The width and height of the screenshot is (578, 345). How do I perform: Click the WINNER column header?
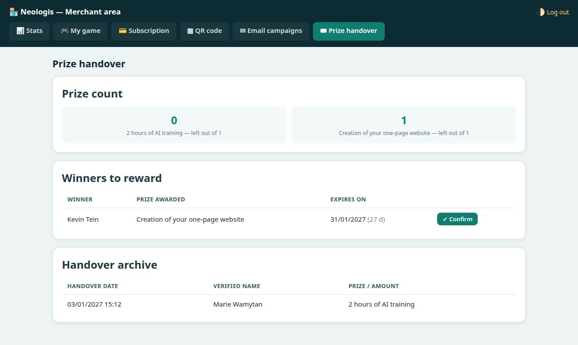tap(80, 200)
